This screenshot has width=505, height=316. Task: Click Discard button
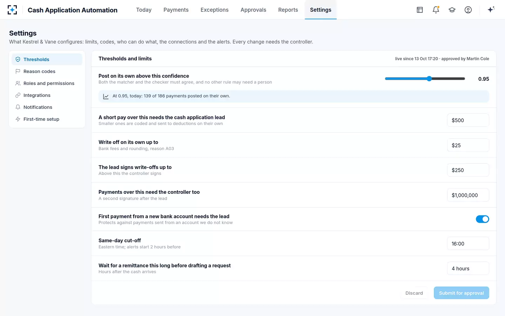(414, 293)
